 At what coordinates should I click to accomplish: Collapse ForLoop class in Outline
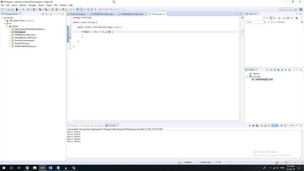click(247, 76)
